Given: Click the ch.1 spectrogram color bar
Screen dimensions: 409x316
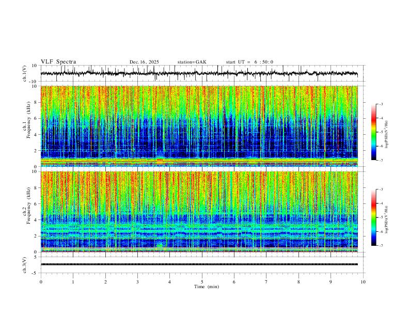Looking at the screenshot, I should coord(373,132).
